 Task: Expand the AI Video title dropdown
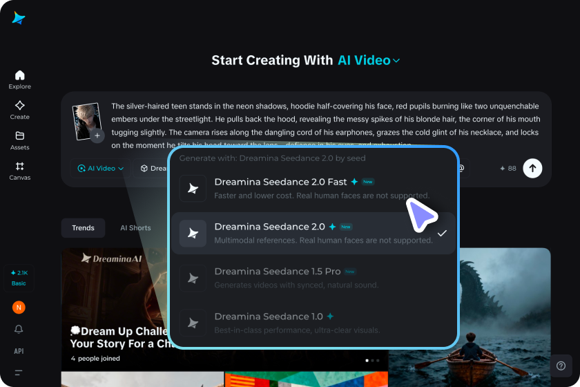coord(369,60)
